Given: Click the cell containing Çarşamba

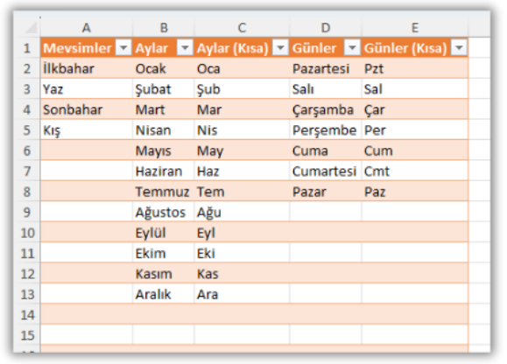Looking at the screenshot, I should coord(326,109).
